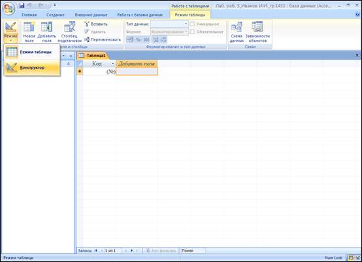362x262 pixels.
Task: Switch to Работа с базами данных tab
Action: [140, 15]
